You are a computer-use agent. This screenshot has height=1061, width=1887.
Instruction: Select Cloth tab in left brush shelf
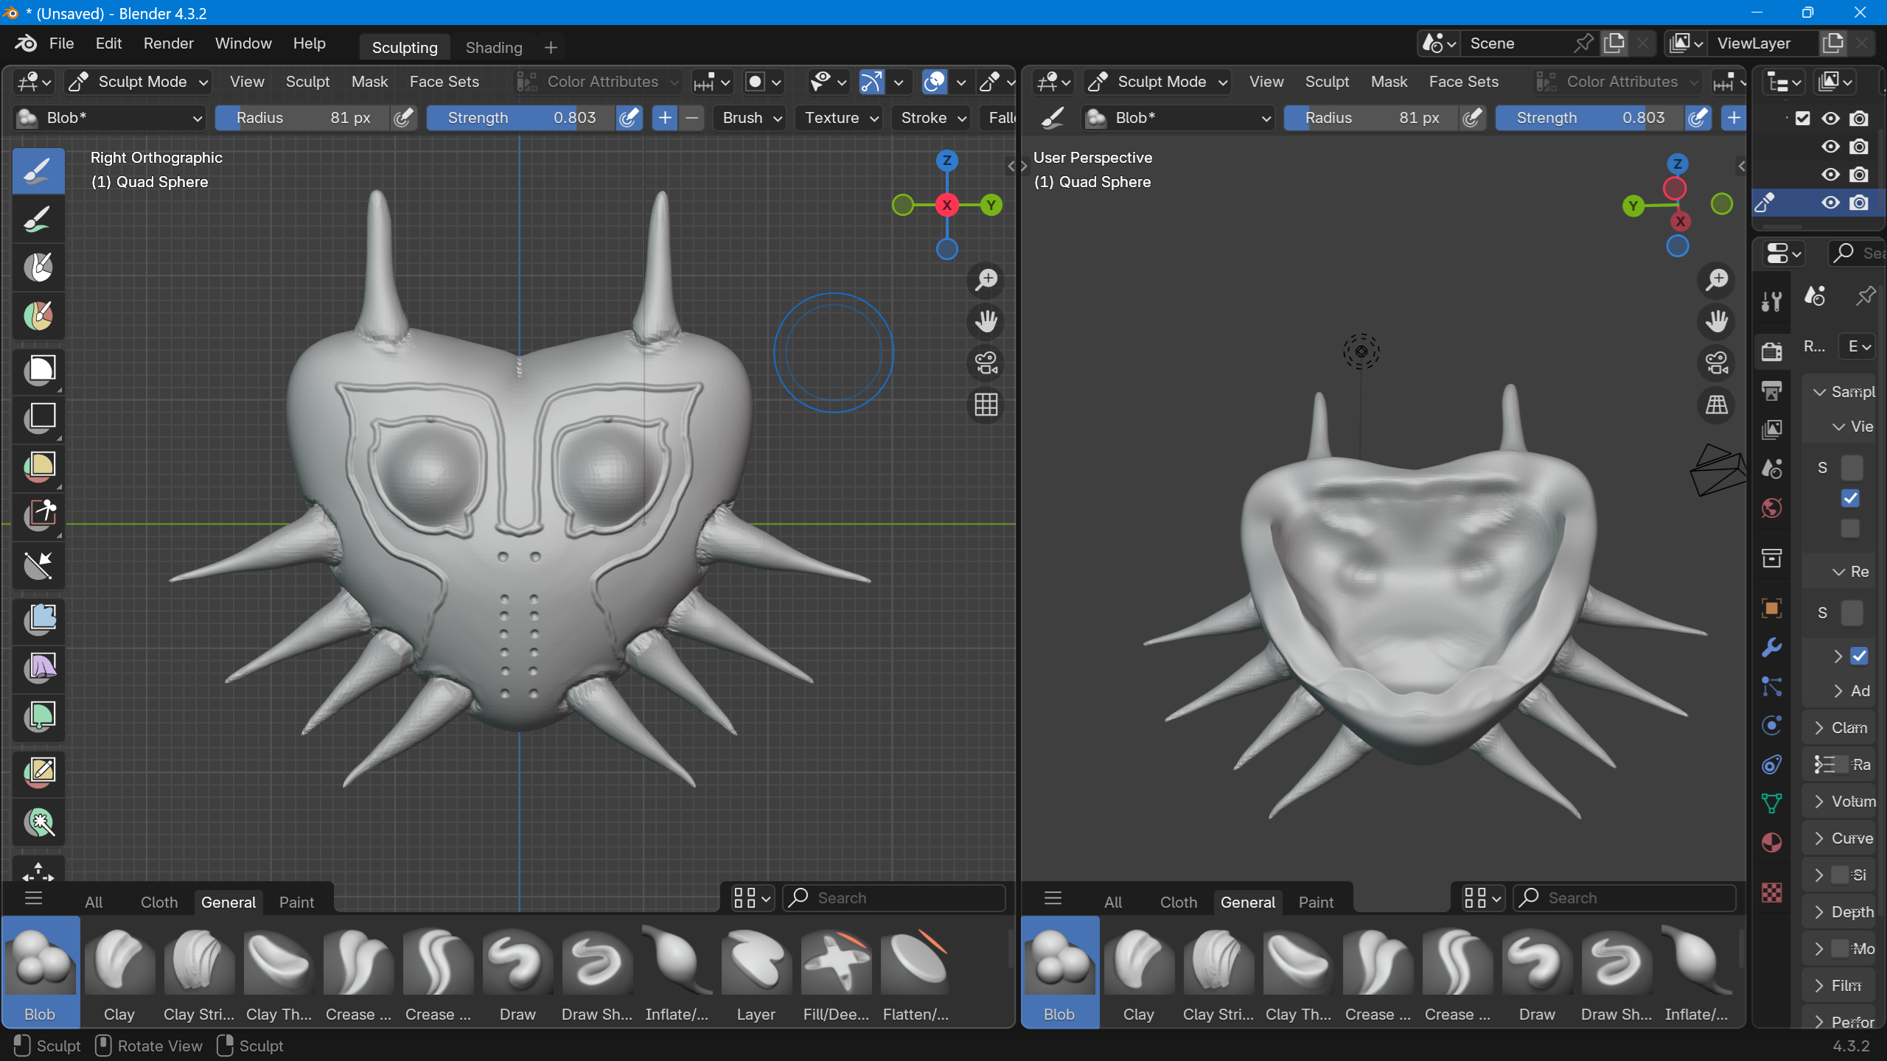tap(159, 902)
